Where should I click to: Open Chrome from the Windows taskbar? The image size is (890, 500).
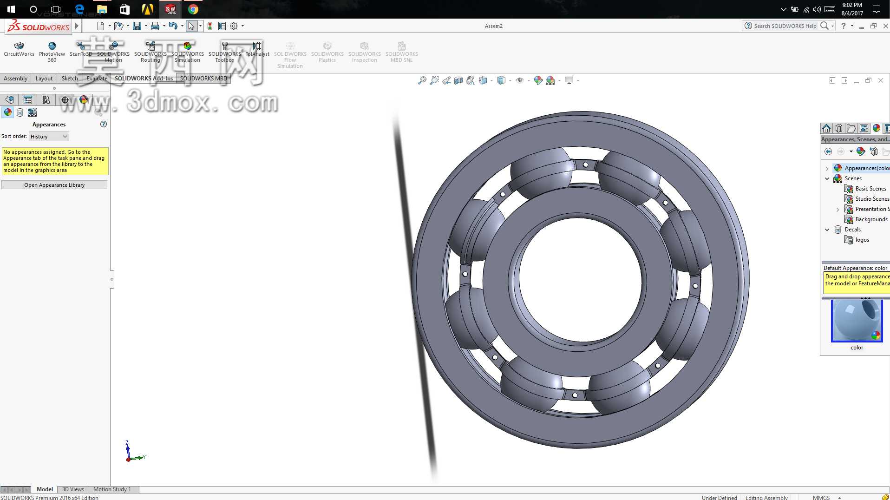(x=193, y=9)
